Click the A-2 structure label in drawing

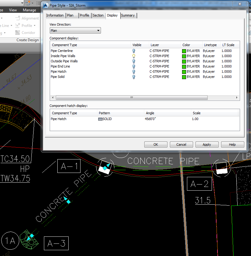(199, 184)
